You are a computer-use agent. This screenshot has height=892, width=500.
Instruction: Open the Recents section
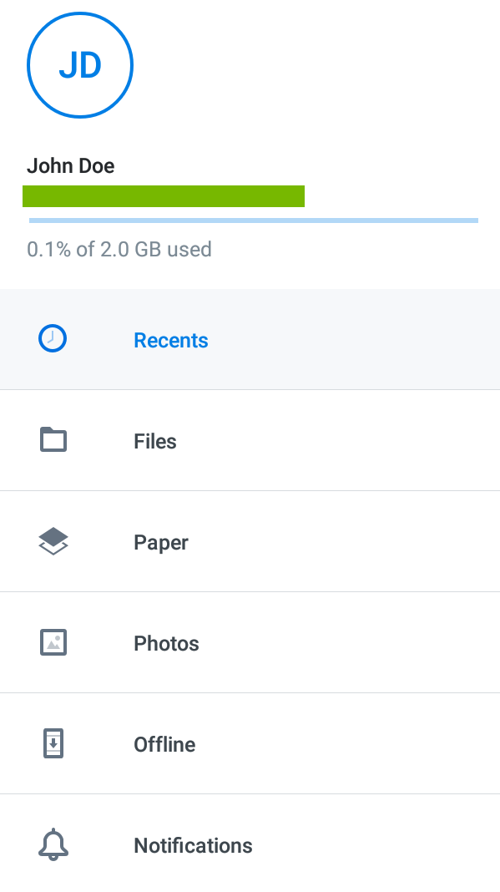click(170, 340)
